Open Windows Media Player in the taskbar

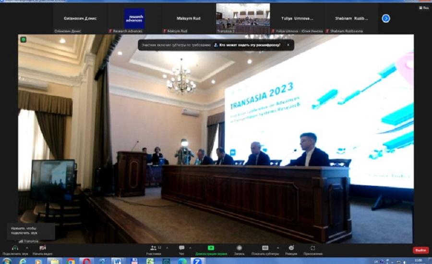coord(38,261)
